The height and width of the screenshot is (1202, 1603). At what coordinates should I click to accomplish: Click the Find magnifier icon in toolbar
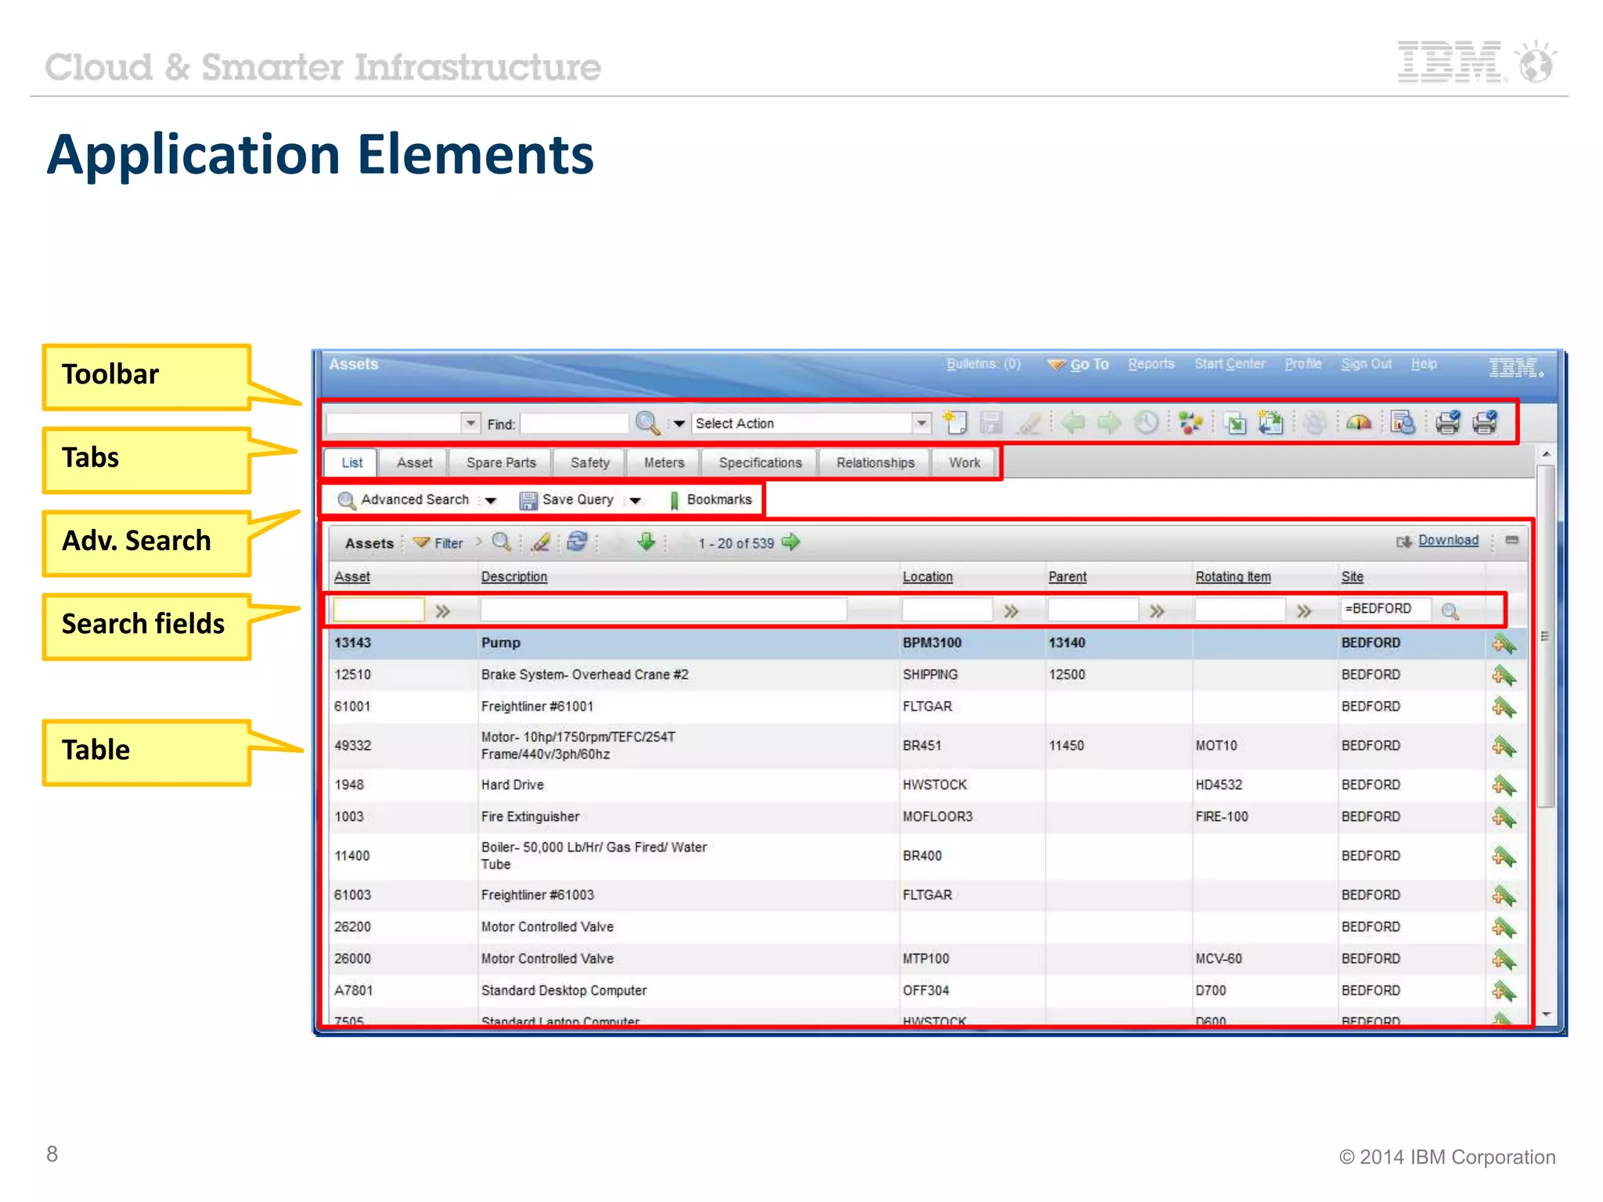(647, 423)
